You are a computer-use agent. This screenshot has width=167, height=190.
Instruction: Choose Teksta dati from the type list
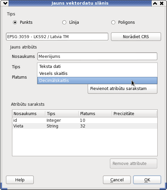[97, 67]
